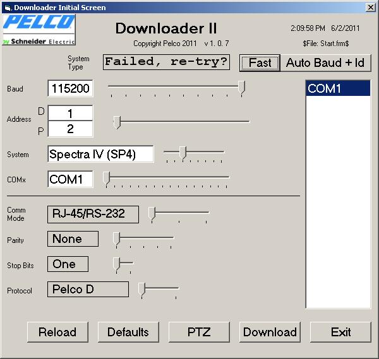The width and height of the screenshot is (379, 359).
Task: Close the Downloader Initial Screen window
Action: click(x=371, y=8)
